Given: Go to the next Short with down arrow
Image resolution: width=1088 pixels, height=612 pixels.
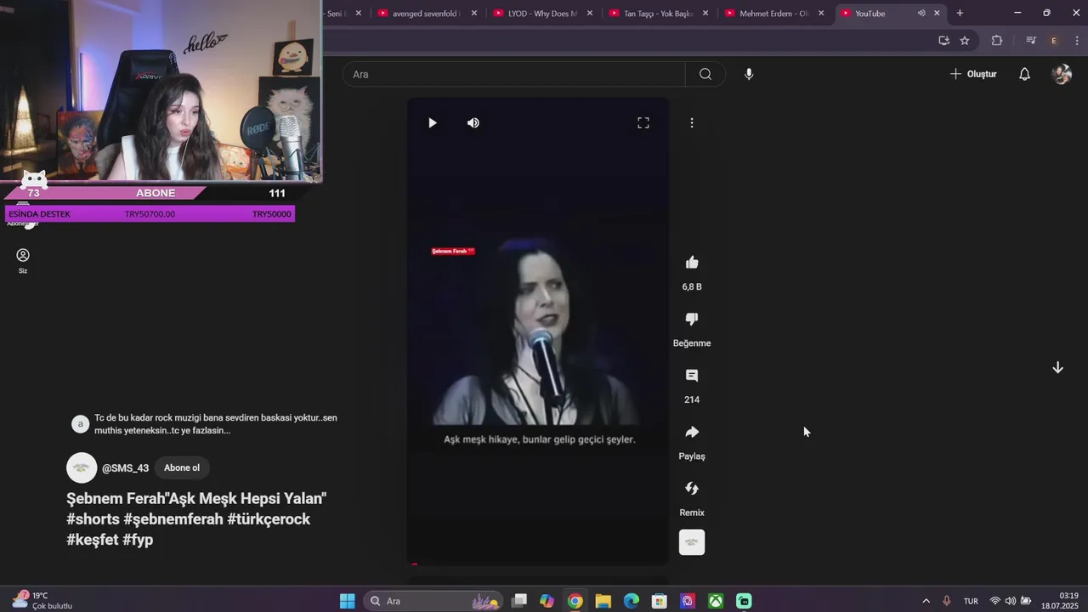Looking at the screenshot, I should pos(1057,367).
